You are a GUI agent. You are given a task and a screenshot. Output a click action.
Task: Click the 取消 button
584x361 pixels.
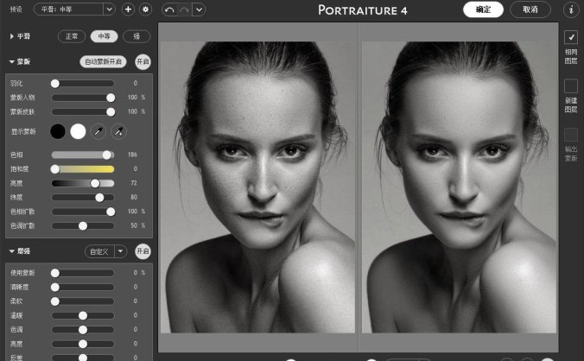point(530,9)
